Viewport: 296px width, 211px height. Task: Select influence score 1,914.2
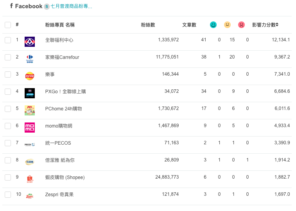click(x=282, y=160)
